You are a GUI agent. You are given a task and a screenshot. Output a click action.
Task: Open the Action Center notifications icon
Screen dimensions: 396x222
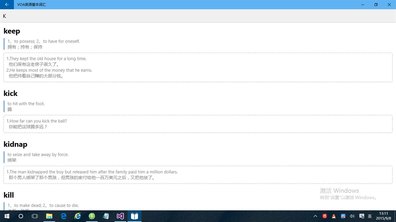tap(362, 216)
